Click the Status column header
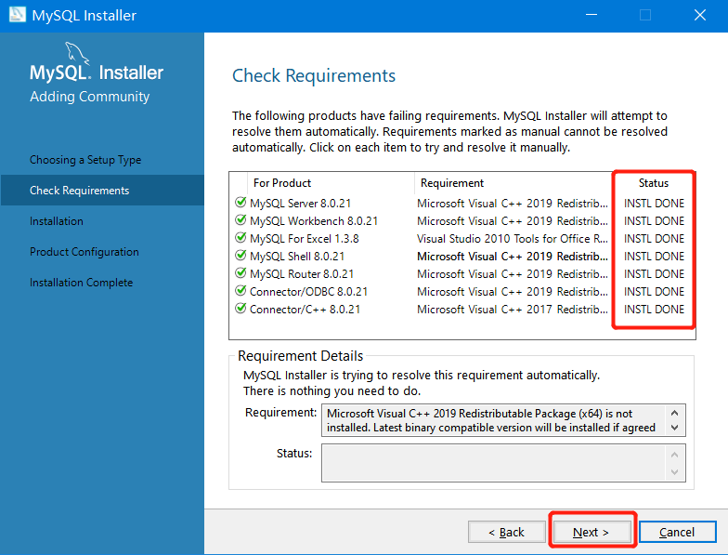728x555 pixels. tap(654, 183)
